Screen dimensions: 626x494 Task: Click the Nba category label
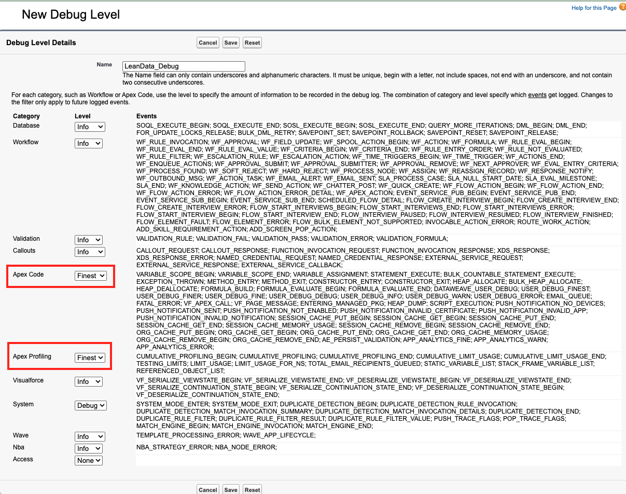pyautogui.click(x=19, y=447)
